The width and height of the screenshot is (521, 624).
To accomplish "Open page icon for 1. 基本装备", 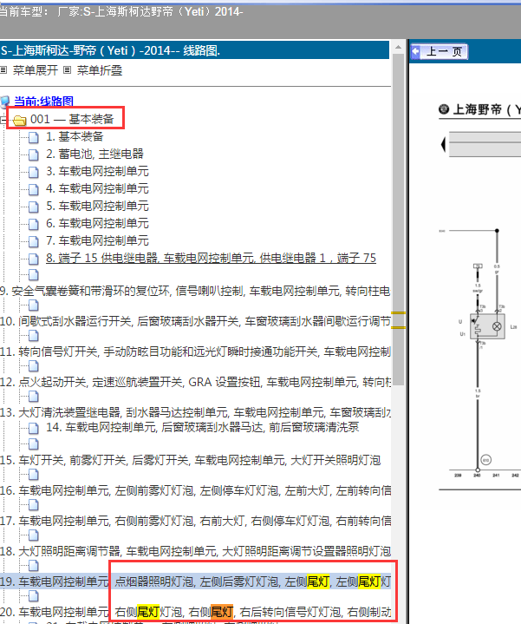I will (x=34, y=137).
